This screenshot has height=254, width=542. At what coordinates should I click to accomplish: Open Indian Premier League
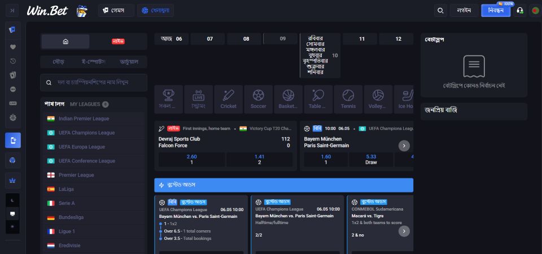click(94, 119)
